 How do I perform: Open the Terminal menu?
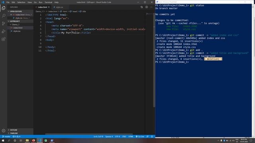[x=48, y=2]
